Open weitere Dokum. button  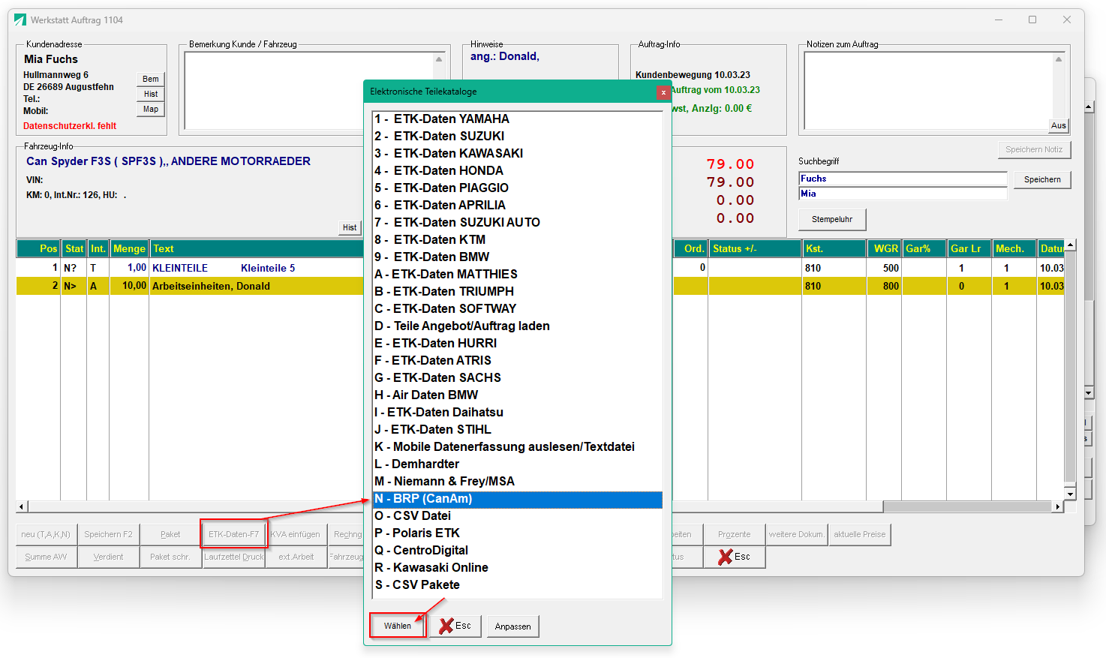796,534
